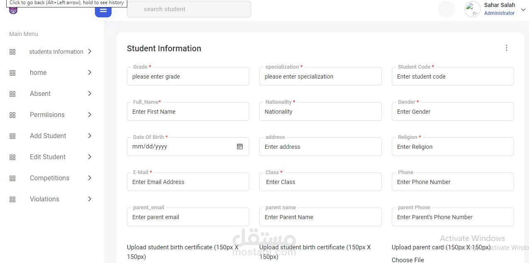Click the students Information grid icon

pyautogui.click(x=12, y=51)
